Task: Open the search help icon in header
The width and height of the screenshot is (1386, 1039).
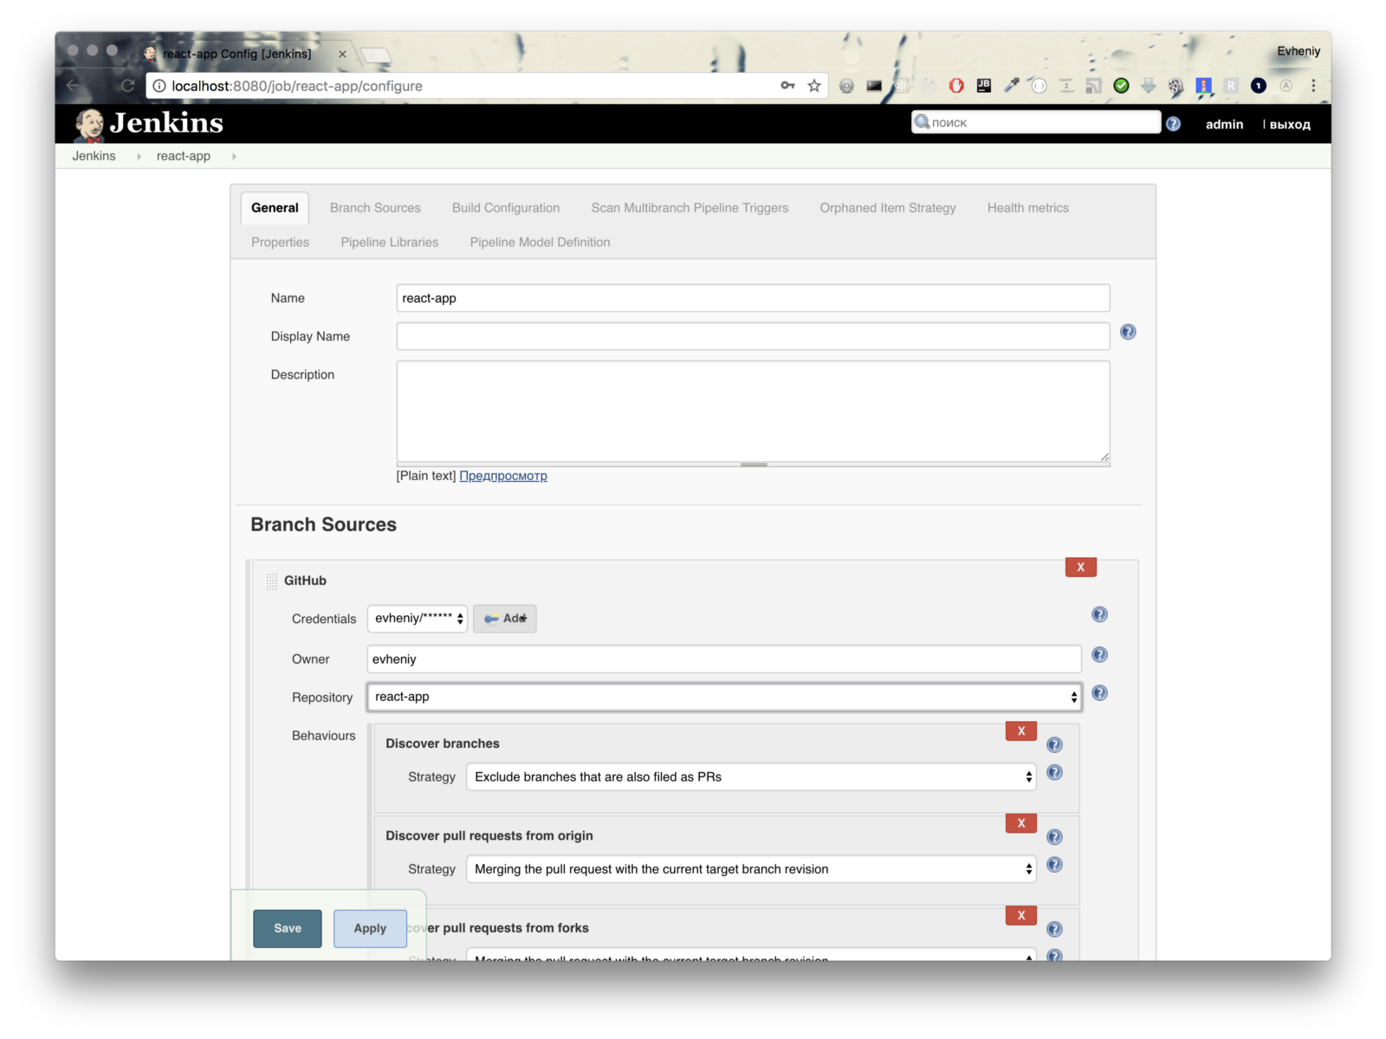Action: [x=1173, y=124]
